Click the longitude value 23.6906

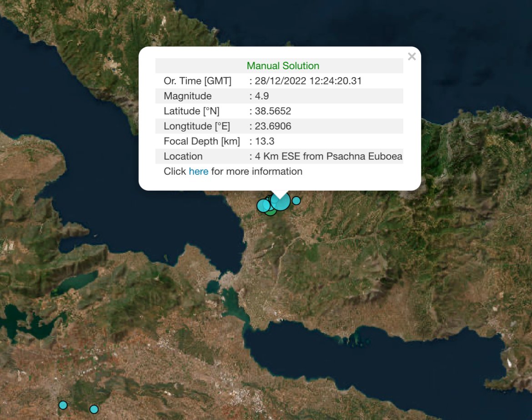(x=273, y=126)
